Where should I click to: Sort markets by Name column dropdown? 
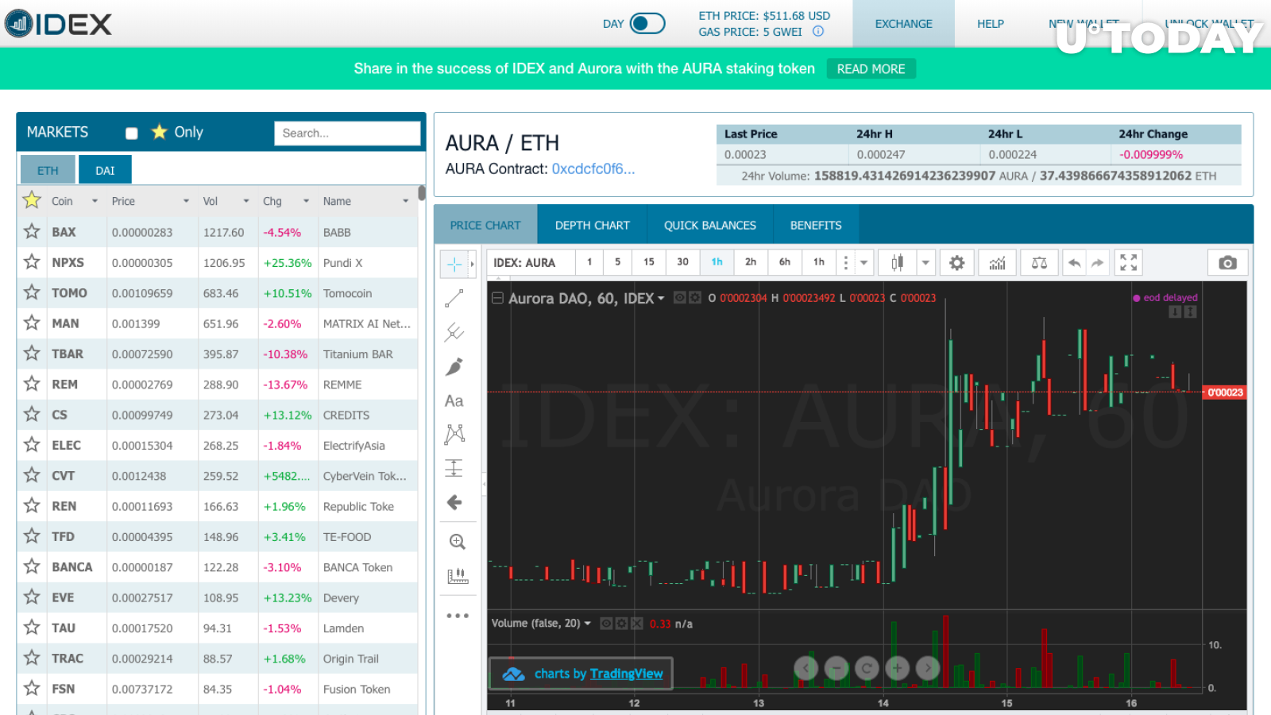coord(405,201)
